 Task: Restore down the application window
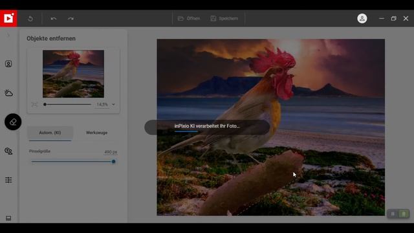click(394, 19)
